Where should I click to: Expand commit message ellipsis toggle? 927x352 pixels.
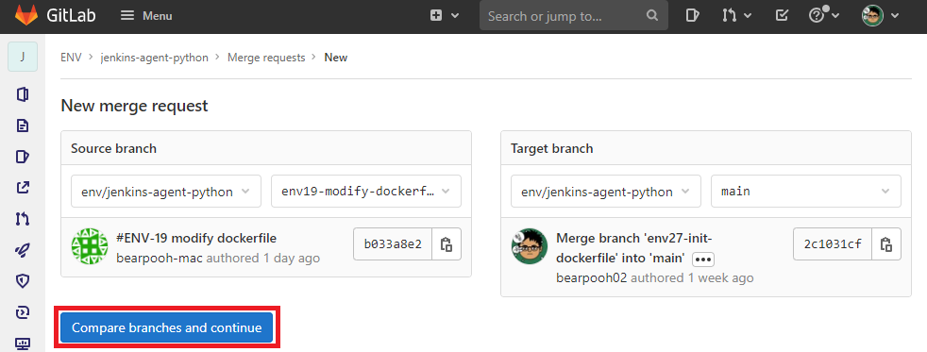click(x=703, y=260)
